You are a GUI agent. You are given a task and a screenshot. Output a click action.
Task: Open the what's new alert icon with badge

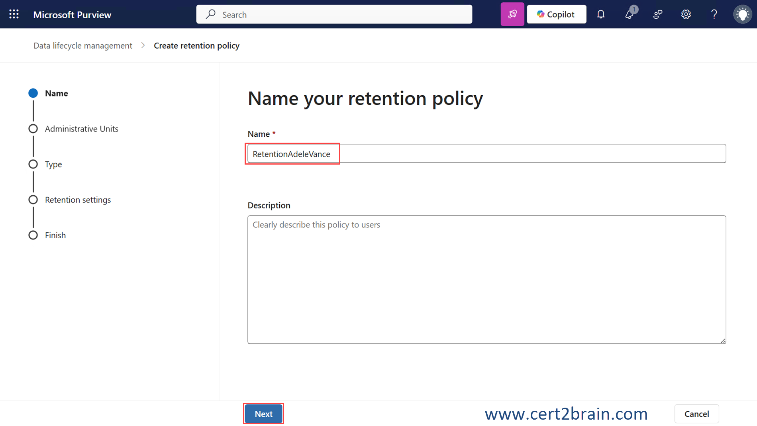click(x=630, y=14)
